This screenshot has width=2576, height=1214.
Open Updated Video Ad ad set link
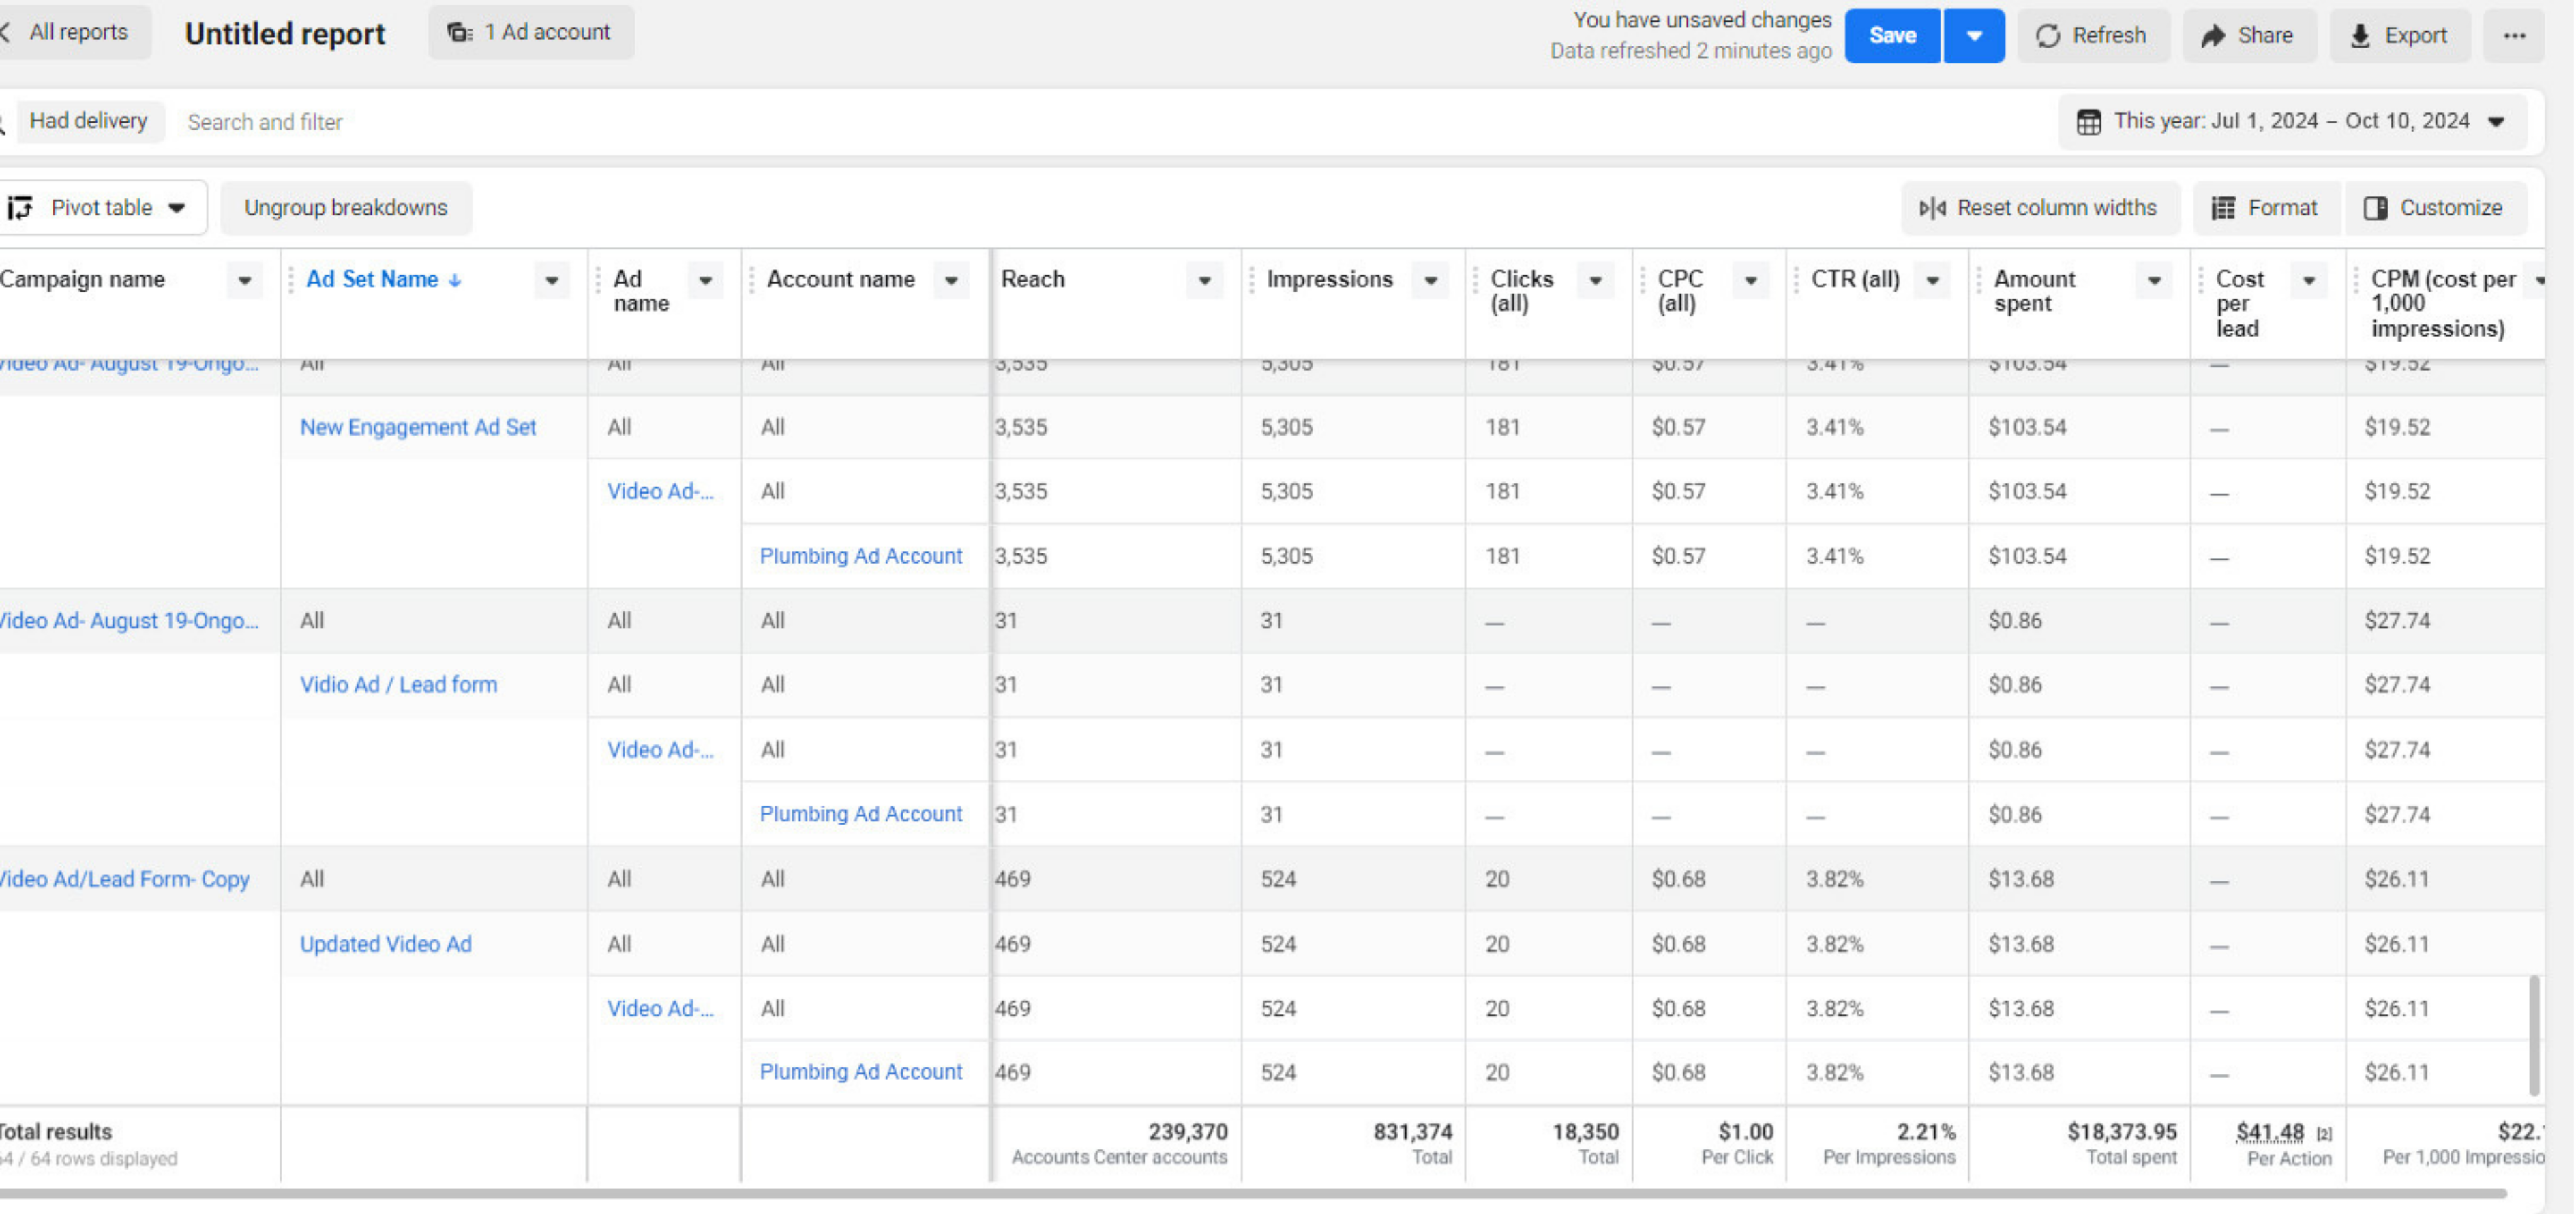(385, 944)
